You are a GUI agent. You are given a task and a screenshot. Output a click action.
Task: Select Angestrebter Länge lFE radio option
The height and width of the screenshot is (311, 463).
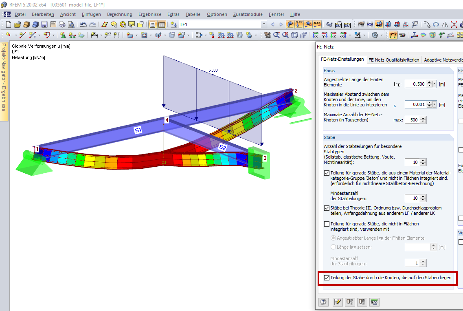334,238
